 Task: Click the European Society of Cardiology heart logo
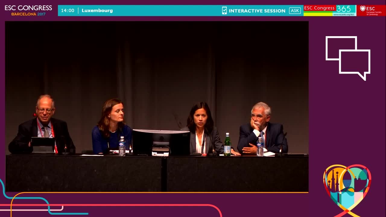(371, 10)
